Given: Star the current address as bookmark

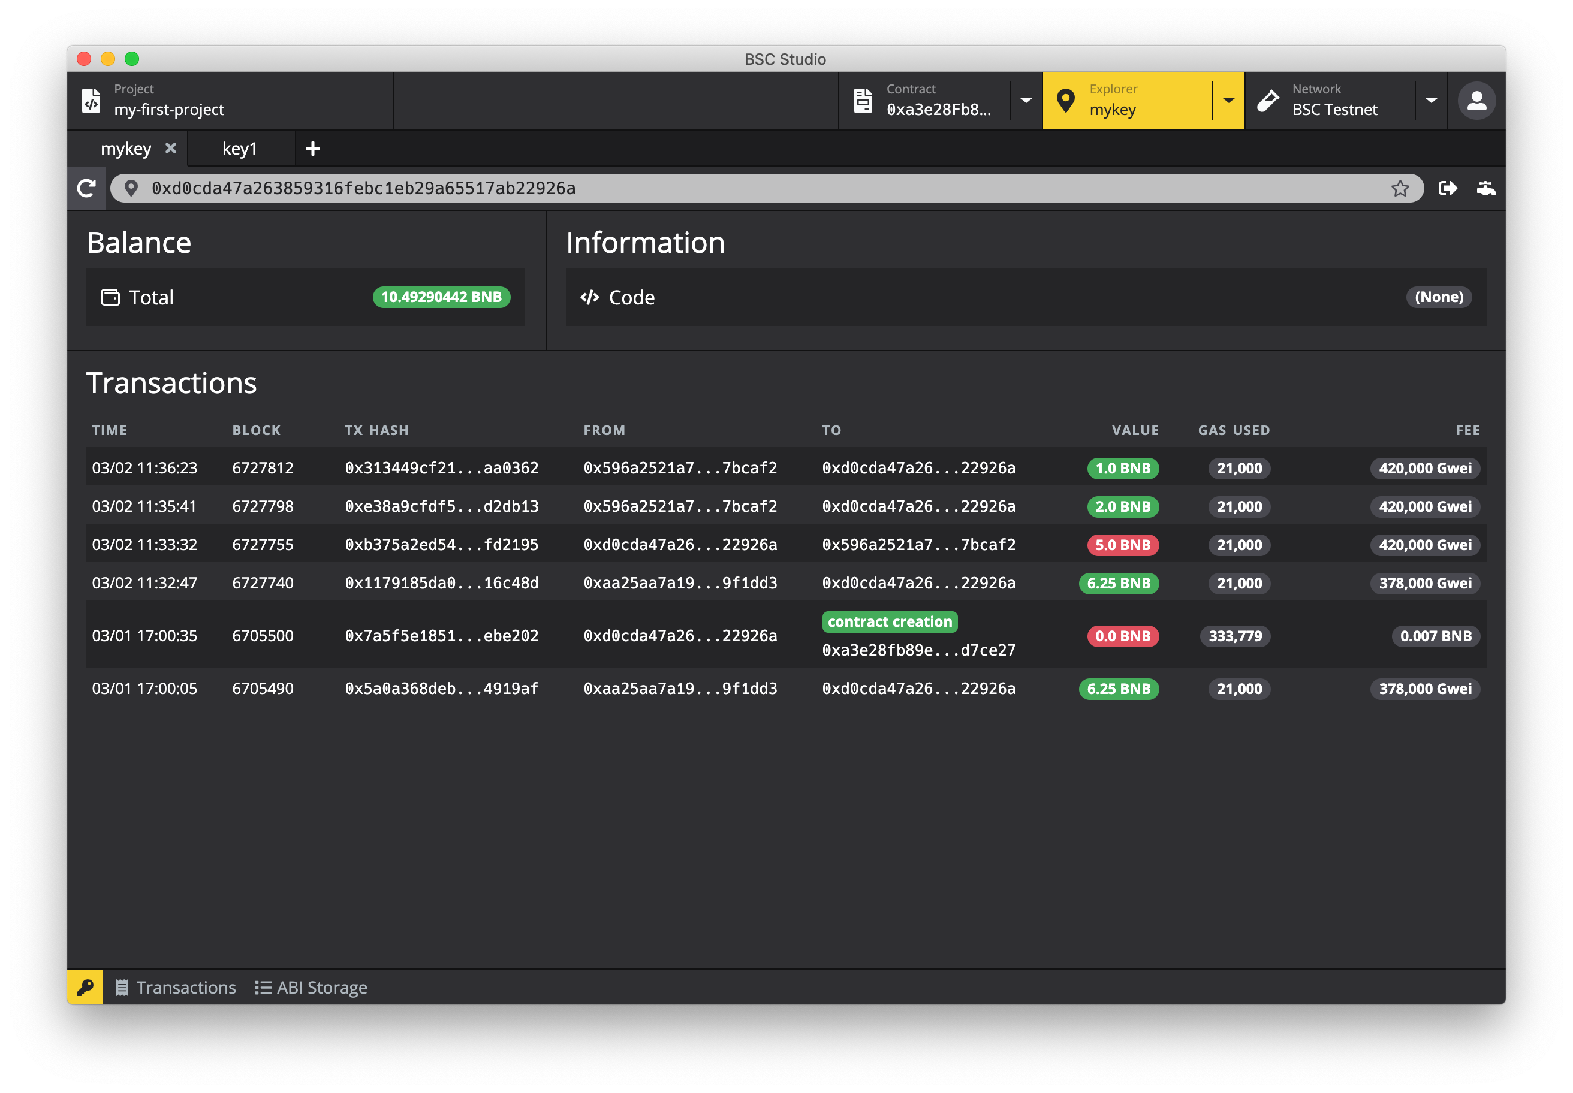Looking at the screenshot, I should 1400,188.
